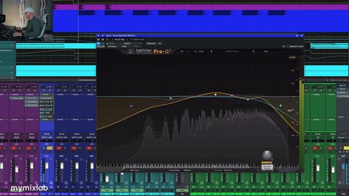The height and width of the screenshot is (196, 349).
Task: Toggle Auto Off automation mode
Action: [x=100, y=46]
